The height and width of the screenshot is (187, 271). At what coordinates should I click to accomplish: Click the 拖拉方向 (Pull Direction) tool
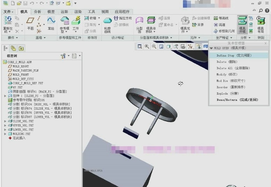coord(123,18)
